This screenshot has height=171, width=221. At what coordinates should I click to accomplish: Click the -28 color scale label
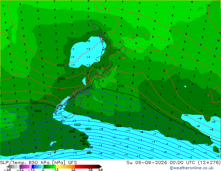pyautogui.click(x=7, y=170)
